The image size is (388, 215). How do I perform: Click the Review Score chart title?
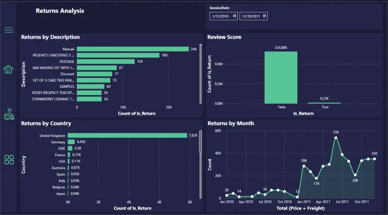click(x=224, y=37)
